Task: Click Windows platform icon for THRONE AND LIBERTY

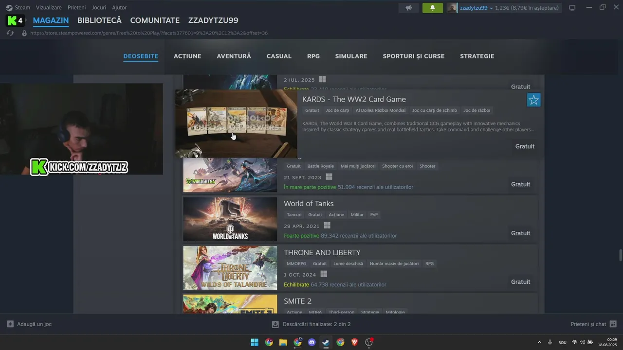Action: [324, 274]
